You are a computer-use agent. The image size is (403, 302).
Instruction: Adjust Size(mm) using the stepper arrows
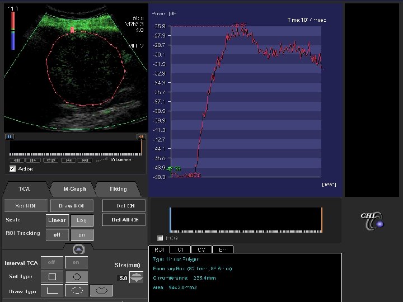pos(136,277)
